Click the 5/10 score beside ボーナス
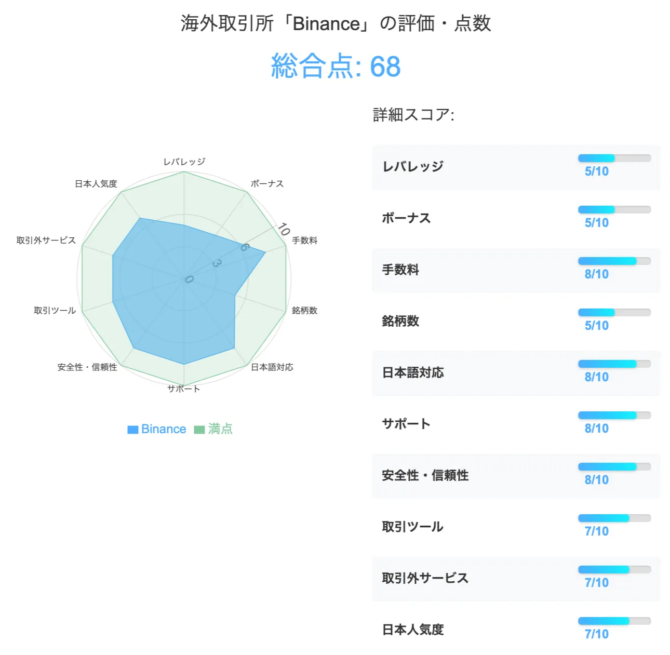670x655 pixels. click(596, 223)
